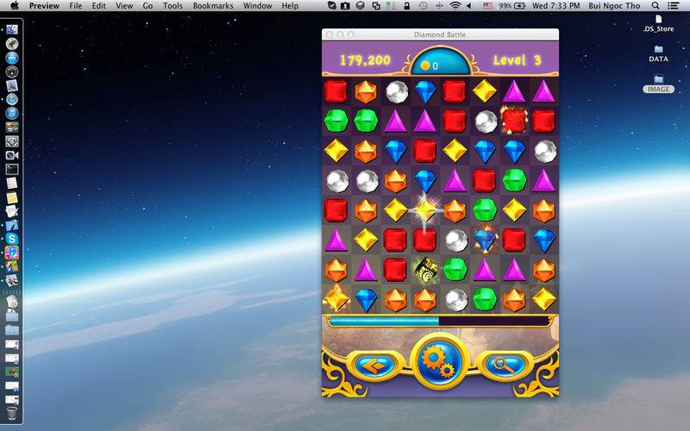Open the Bookmarks menu

pos(213,6)
